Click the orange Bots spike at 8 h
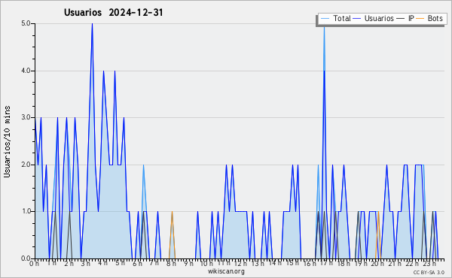This screenshot has height=278, width=452. [x=172, y=235]
